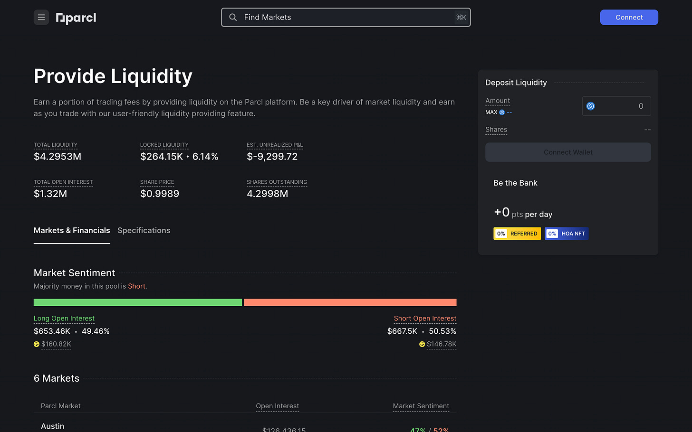Screen dimensions: 692x432
Task: Click the Connect Wallet button
Action: tap(568, 152)
